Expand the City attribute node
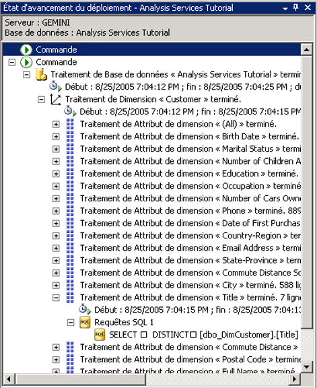The image size is (317, 388). coord(56,286)
